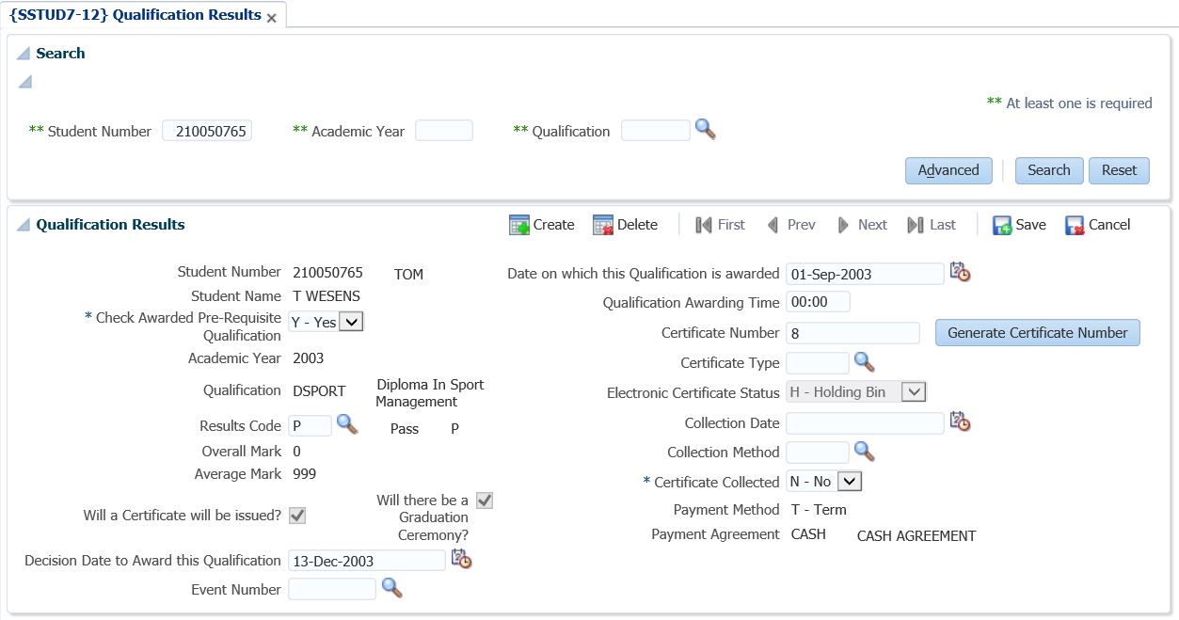Screen dimensions: 1179x620
Task: Open the Certificate Collected dropdown
Action: [x=849, y=482]
